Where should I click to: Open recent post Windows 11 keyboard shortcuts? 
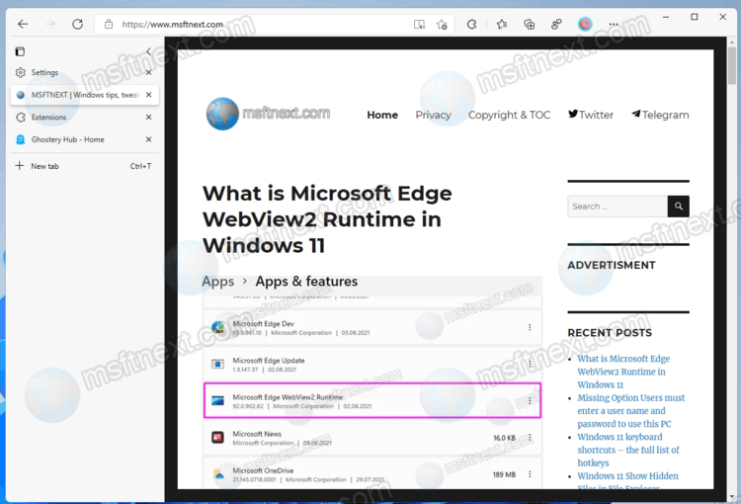point(628,450)
